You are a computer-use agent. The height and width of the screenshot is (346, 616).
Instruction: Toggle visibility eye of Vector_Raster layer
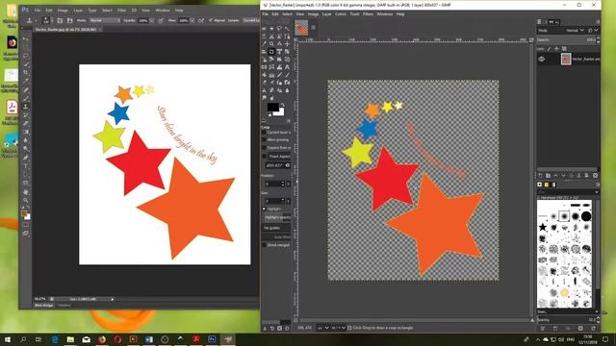pos(541,60)
